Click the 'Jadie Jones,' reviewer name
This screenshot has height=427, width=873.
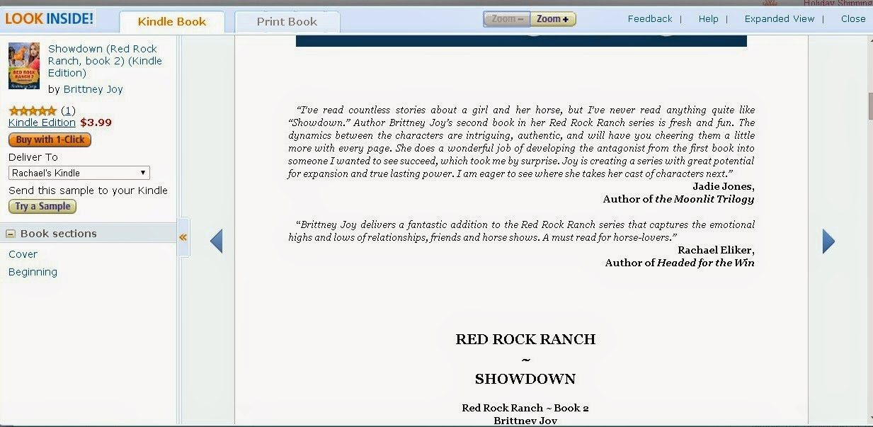724,186
